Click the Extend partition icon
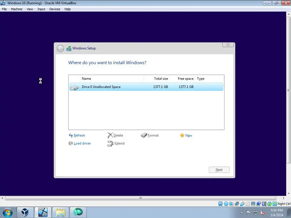This screenshot has width=291, height=218. coord(110,143)
